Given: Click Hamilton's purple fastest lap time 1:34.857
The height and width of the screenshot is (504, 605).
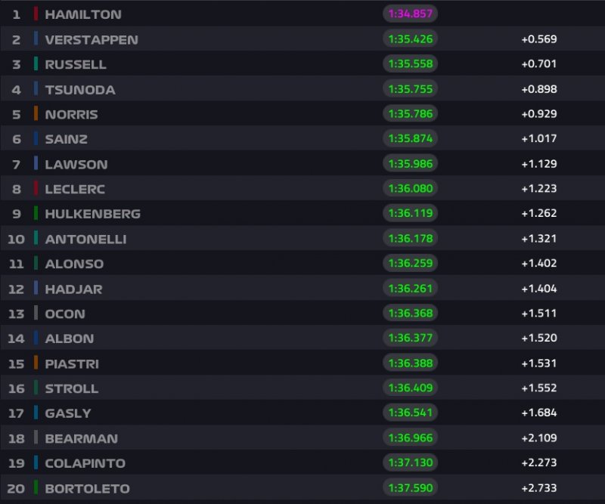Looking at the screenshot, I should pos(411,14).
